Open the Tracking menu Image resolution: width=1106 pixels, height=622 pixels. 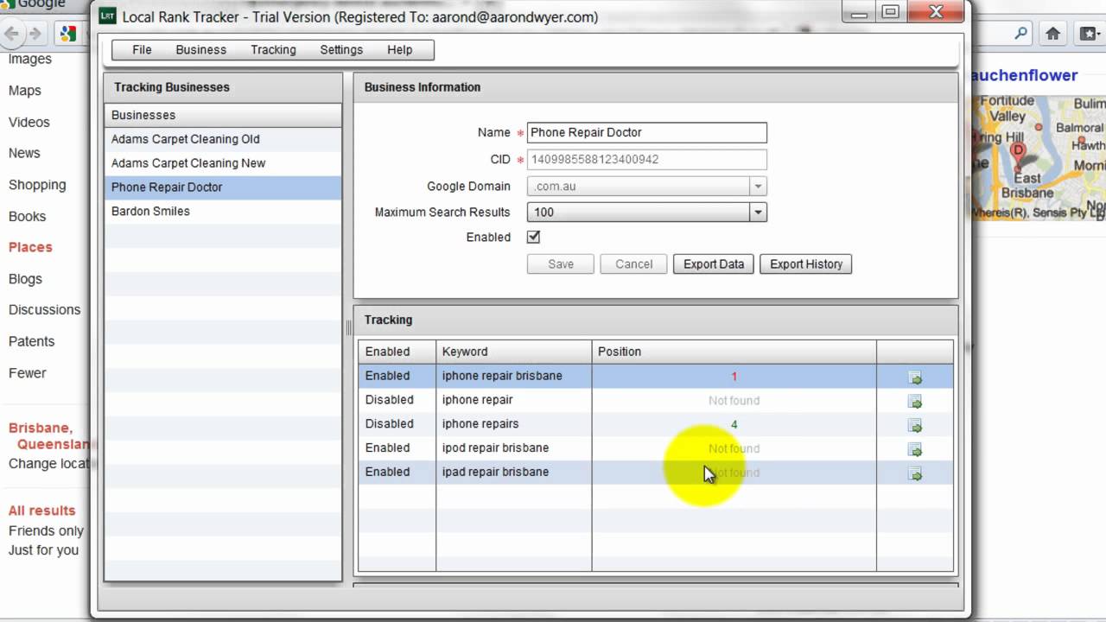coord(273,49)
